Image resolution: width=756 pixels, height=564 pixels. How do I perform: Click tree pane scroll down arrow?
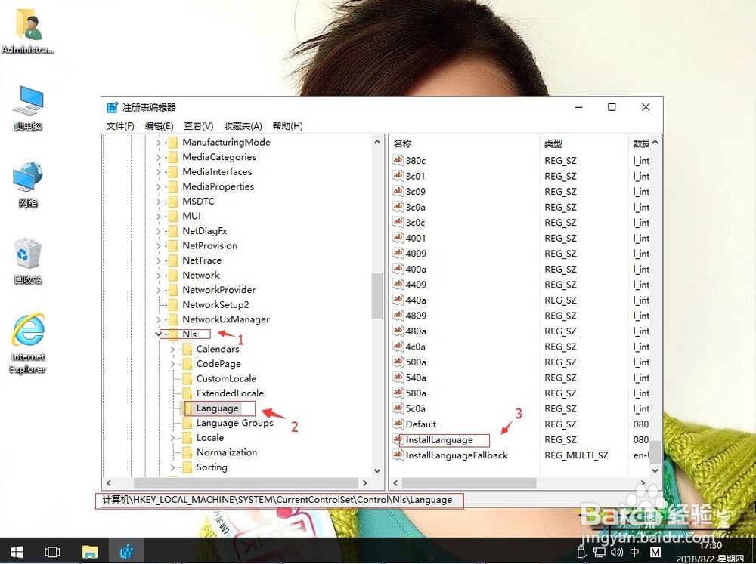tap(377, 470)
